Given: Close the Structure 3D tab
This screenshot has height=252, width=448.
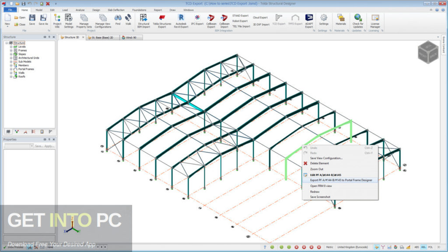Looking at the screenshot, I should [x=83, y=38].
